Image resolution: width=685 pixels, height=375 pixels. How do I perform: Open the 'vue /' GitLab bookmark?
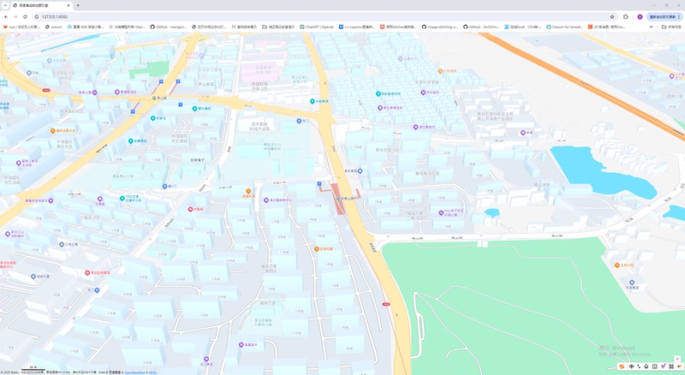pyautogui.click(x=21, y=27)
